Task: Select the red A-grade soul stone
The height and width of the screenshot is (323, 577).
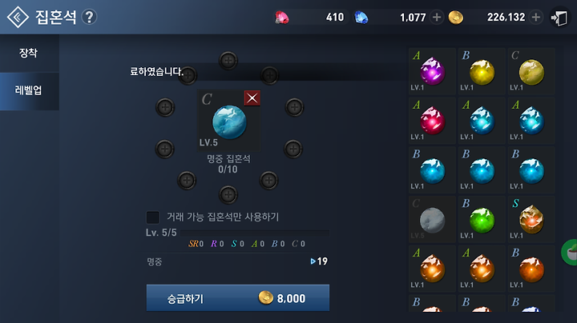Action: pos(433,121)
